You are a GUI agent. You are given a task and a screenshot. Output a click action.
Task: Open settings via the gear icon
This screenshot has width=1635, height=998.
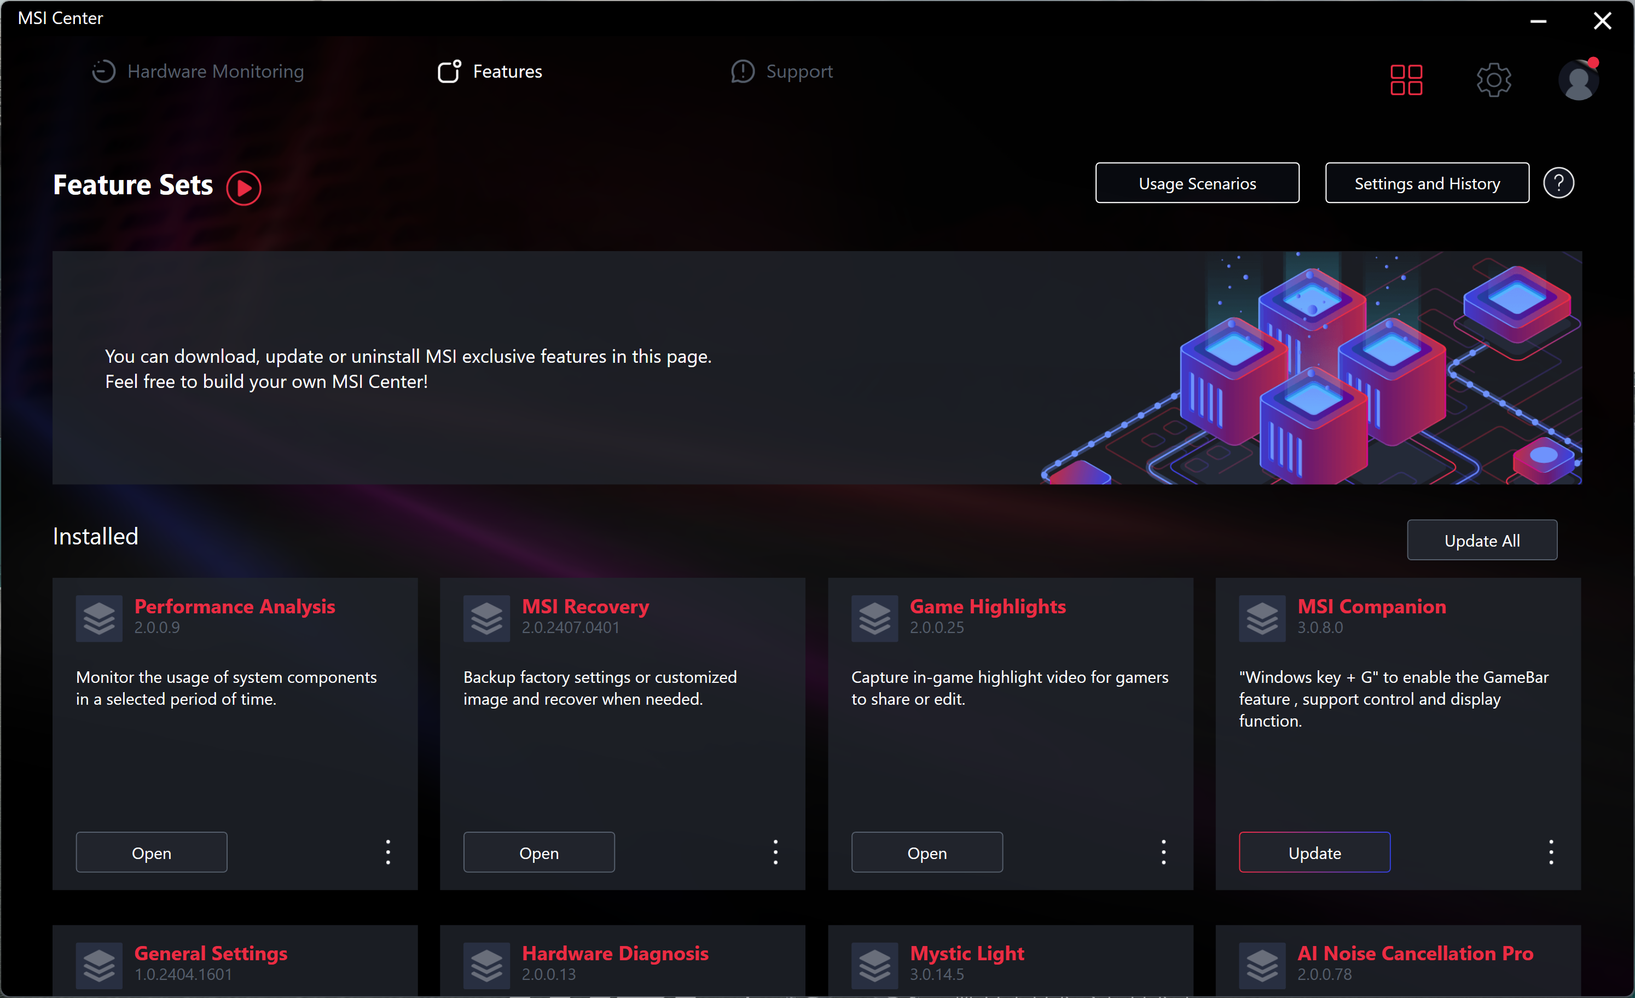point(1494,80)
